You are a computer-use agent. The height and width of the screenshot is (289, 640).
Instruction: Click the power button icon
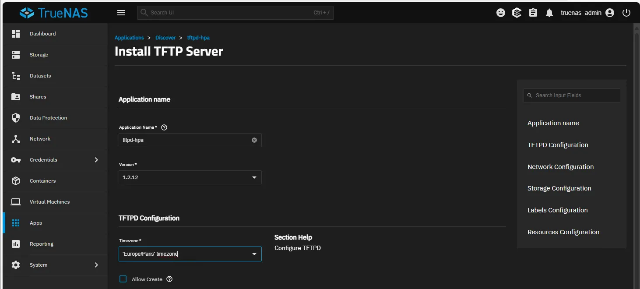point(626,13)
